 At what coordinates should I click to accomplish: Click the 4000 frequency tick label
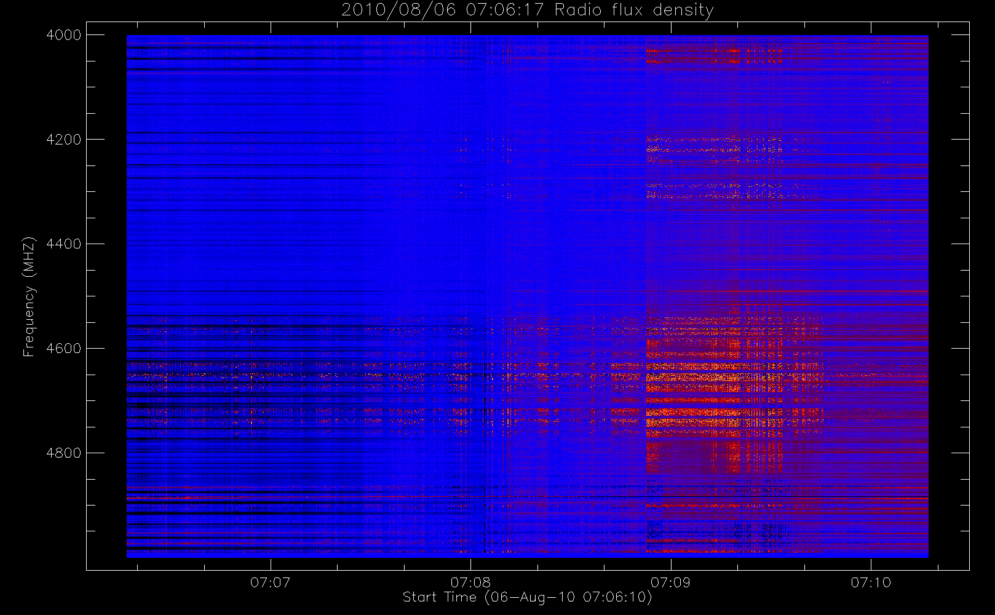(64, 35)
